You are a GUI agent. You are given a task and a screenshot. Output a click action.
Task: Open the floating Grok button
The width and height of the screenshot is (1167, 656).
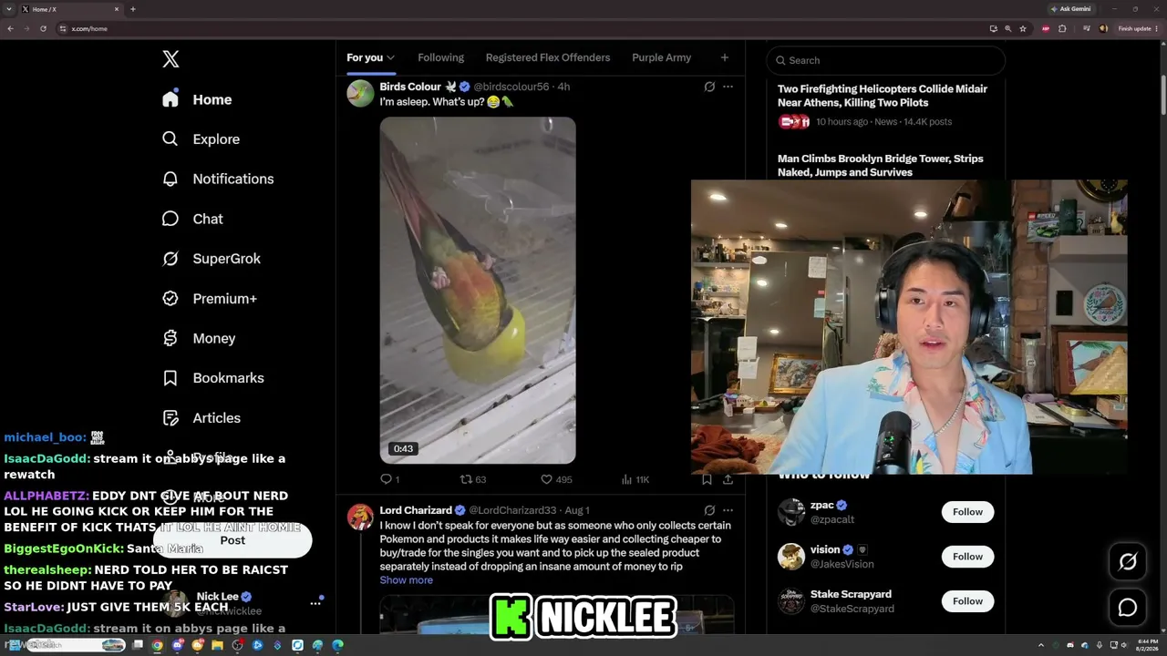pos(1128,562)
